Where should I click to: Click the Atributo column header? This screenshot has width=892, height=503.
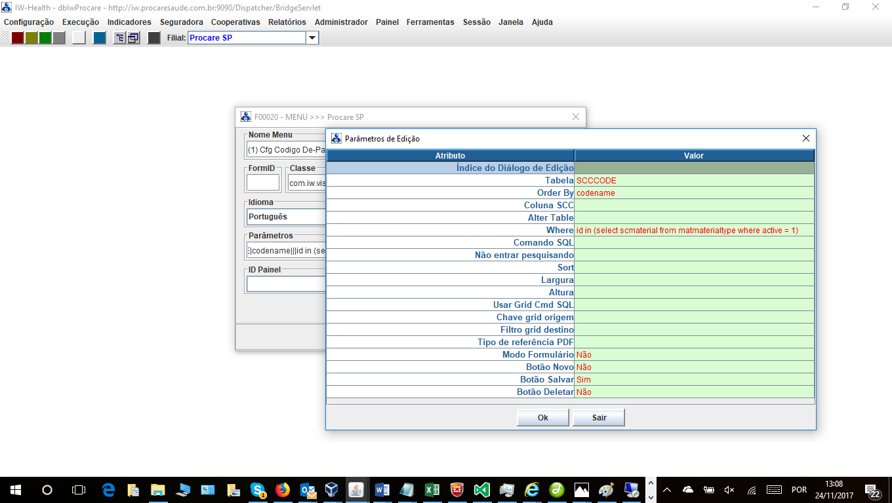pyautogui.click(x=450, y=156)
